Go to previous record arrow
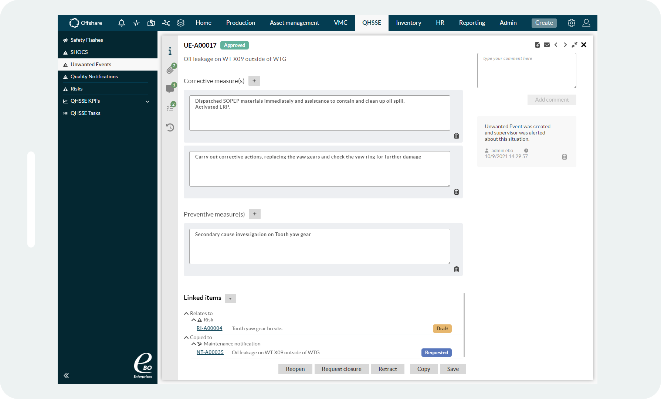The width and height of the screenshot is (661, 399). (556, 45)
